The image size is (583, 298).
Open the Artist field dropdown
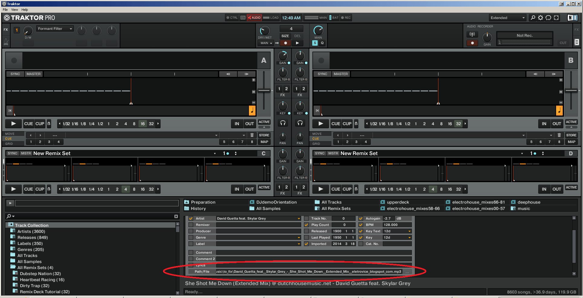[299, 219]
